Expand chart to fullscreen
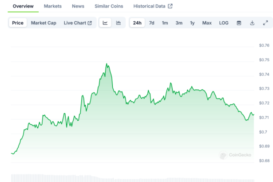 (265, 23)
